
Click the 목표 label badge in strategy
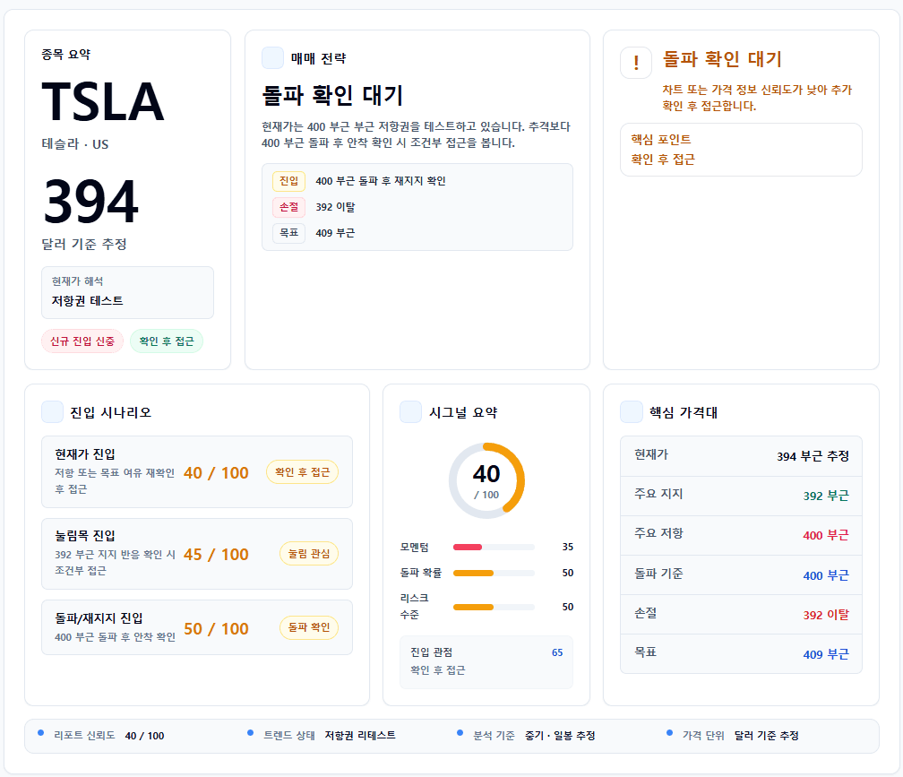pos(288,233)
